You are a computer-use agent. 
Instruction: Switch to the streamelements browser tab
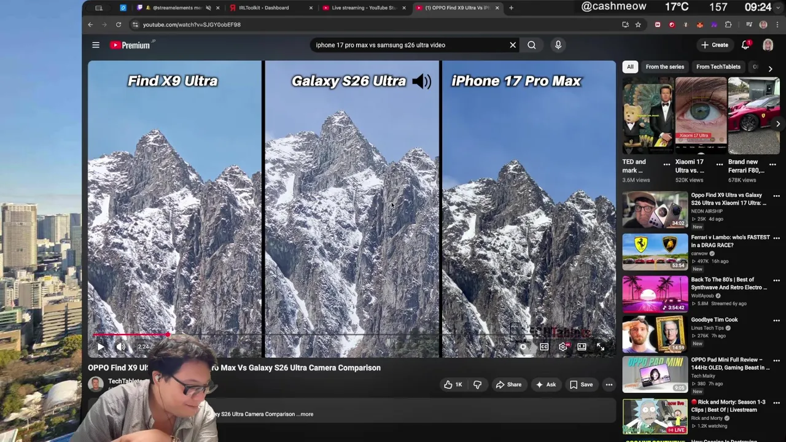pos(176,8)
